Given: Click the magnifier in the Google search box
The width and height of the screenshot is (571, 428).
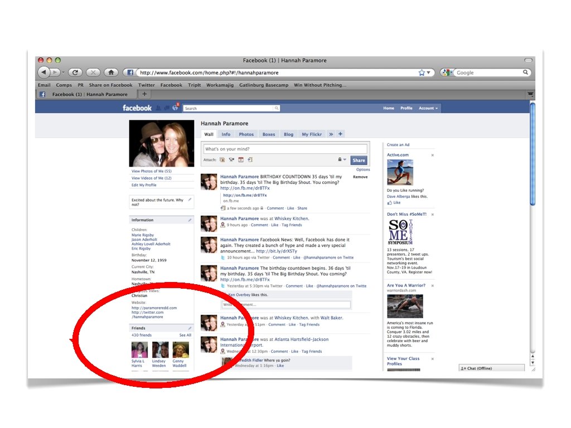Looking at the screenshot, I should point(525,72).
